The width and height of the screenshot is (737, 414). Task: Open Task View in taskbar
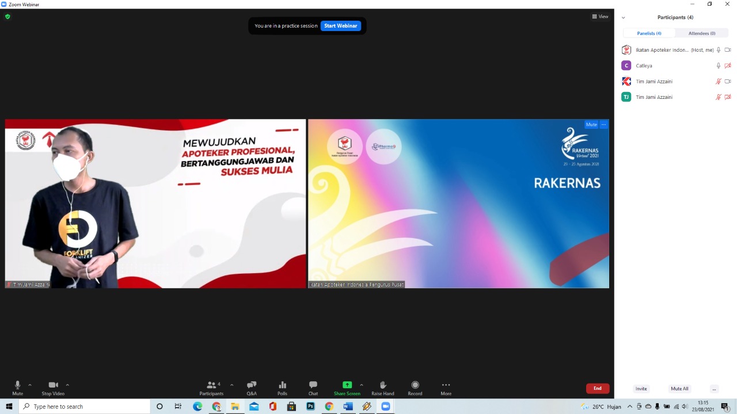coord(178,407)
